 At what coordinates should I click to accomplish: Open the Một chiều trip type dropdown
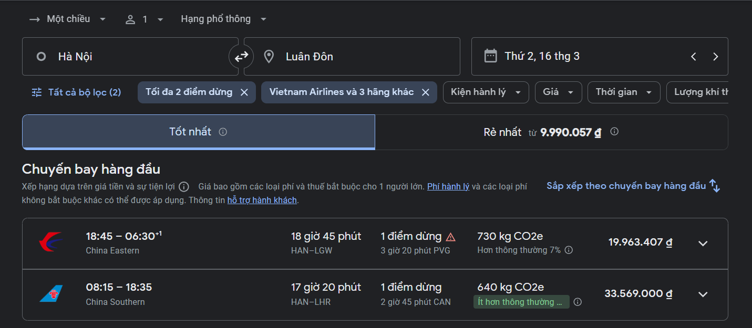[68, 19]
